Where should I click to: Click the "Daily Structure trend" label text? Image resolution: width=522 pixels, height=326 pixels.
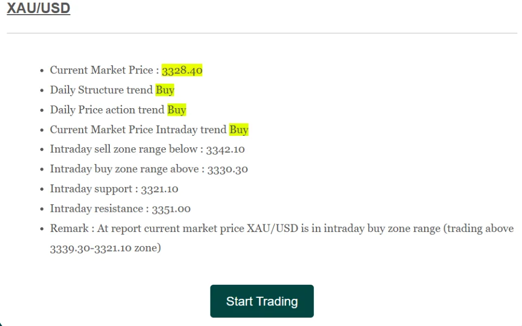pyautogui.click(x=101, y=90)
